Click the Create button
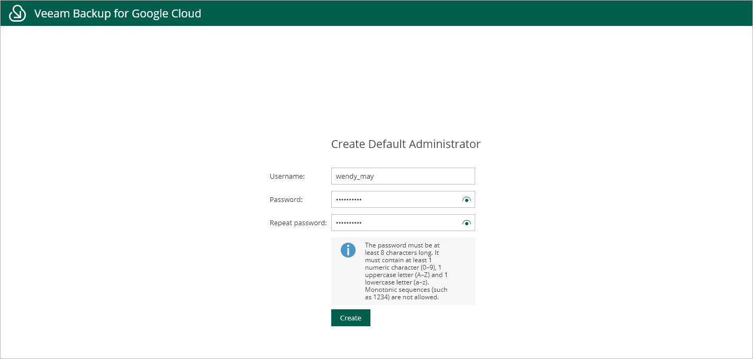The width and height of the screenshot is (753, 359). (x=350, y=318)
